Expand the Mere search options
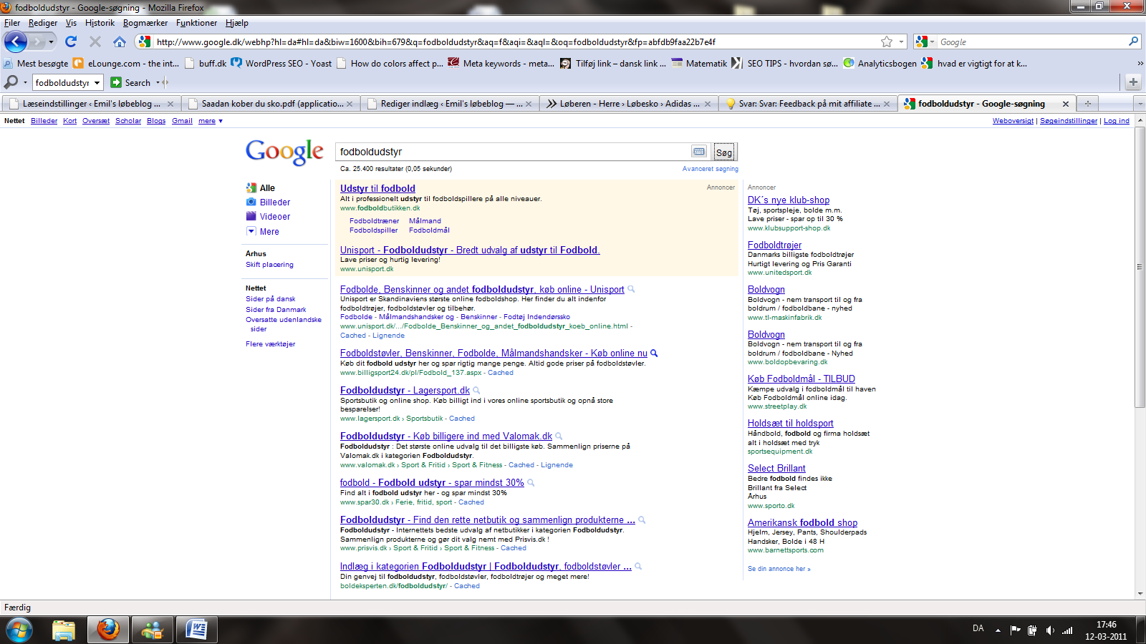The height and width of the screenshot is (644, 1146). [269, 231]
